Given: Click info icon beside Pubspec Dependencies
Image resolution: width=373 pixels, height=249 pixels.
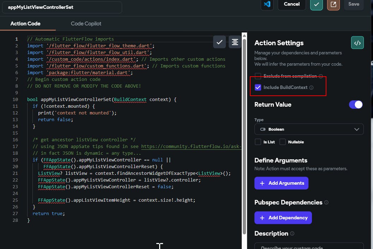Looking at the screenshot, I should [x=326, y=202].
